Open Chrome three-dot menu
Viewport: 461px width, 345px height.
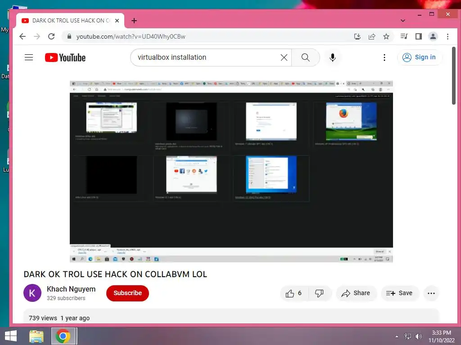447,36
